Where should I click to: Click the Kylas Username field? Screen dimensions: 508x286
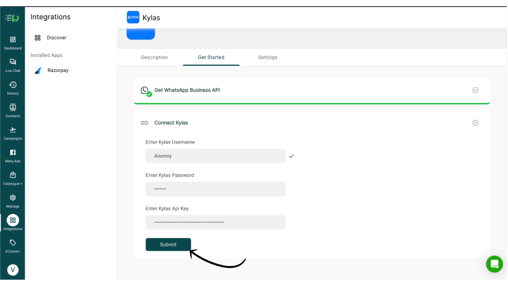(215, 156)
